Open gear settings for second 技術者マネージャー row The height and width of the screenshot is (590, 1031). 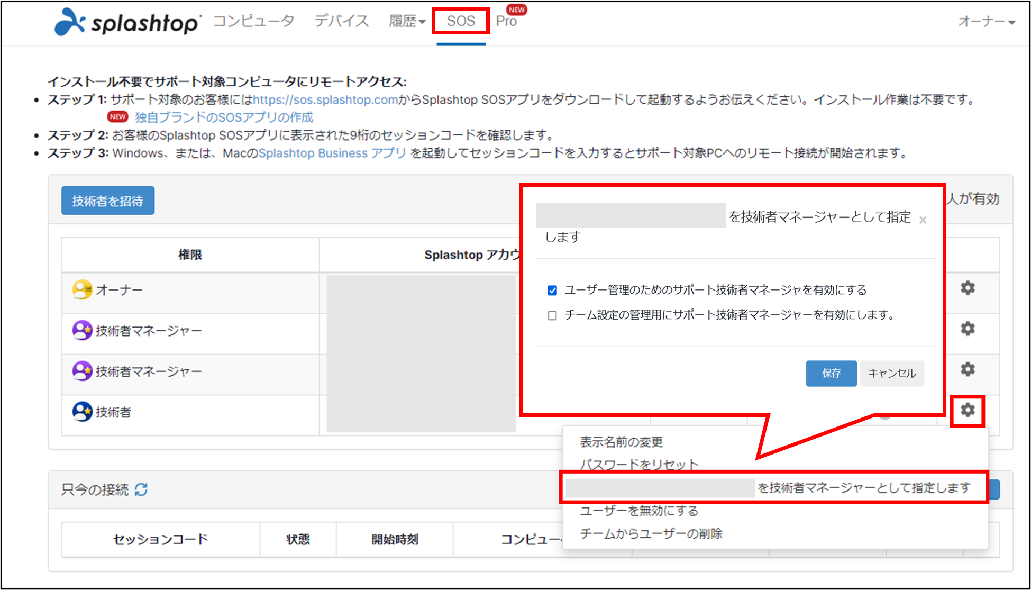click(x=968, y=369)
